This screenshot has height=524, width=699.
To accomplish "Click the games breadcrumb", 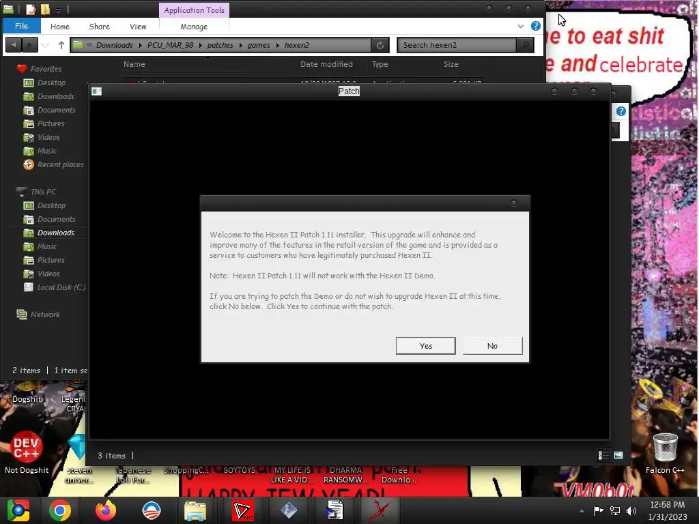I will 259,45.
